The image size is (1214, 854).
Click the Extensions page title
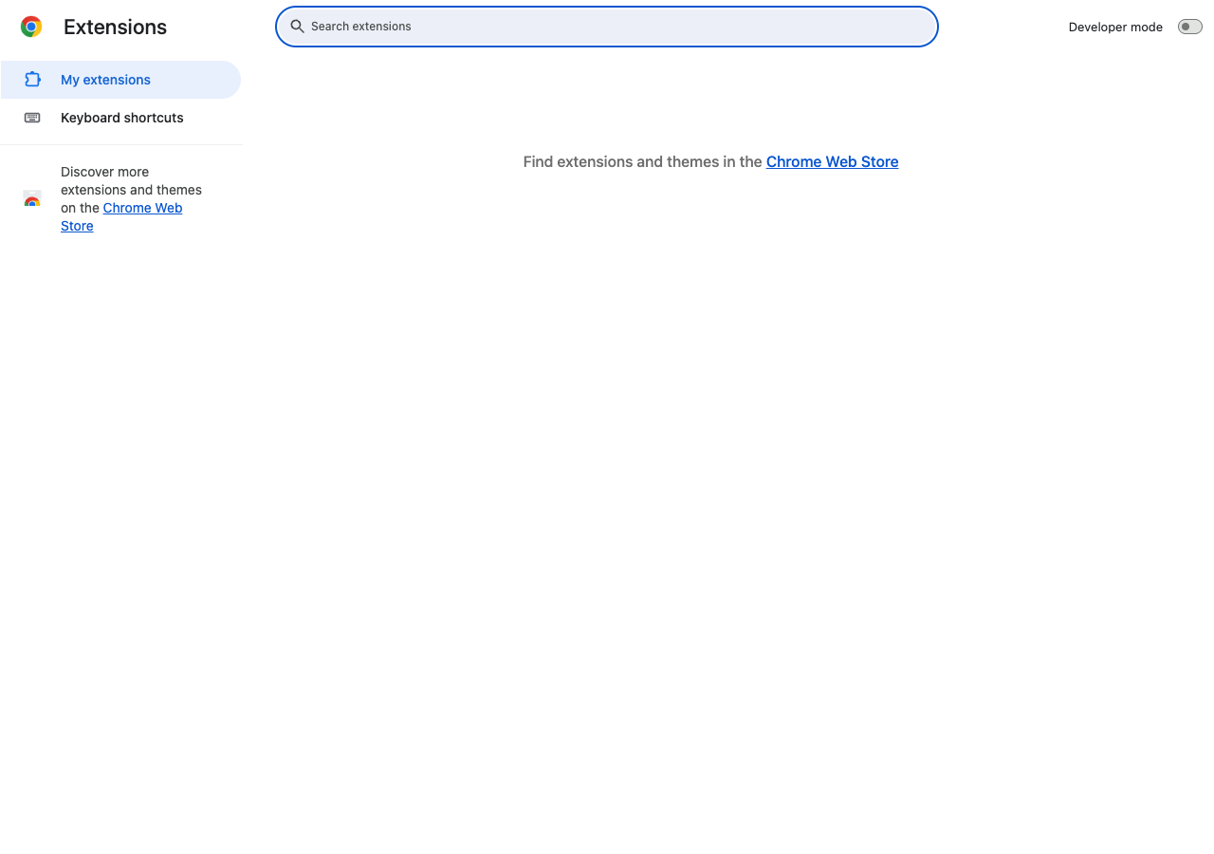(115, 28)
